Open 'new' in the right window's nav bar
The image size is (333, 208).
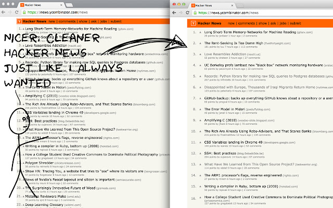pos(231,23)
